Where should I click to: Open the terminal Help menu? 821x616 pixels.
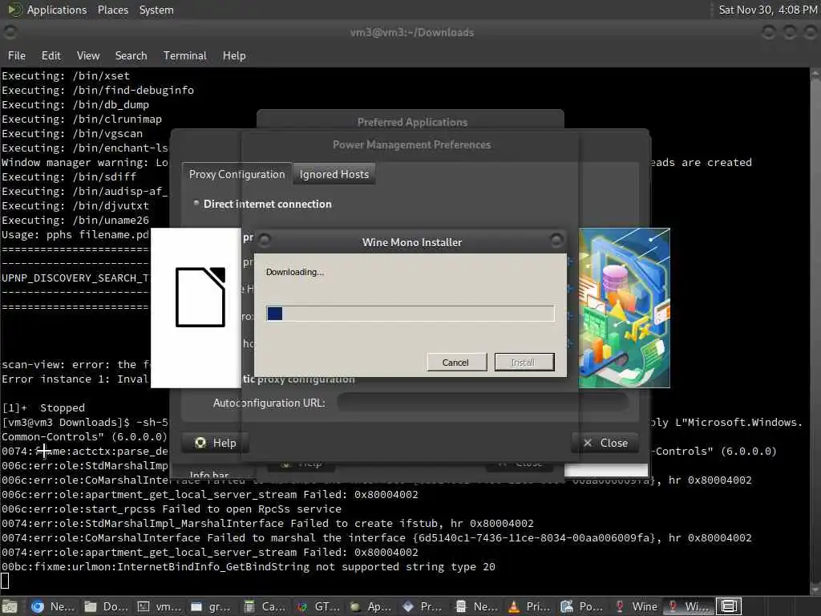pos(234,55)
